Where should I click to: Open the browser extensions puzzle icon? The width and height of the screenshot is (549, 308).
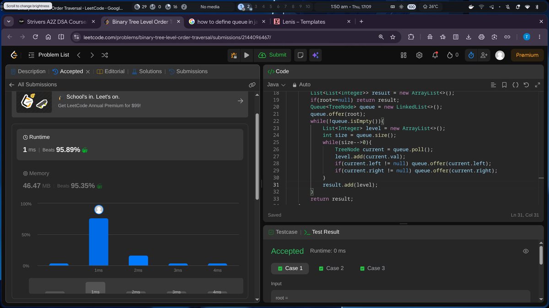pyautogui.click(x=411, y=37)
